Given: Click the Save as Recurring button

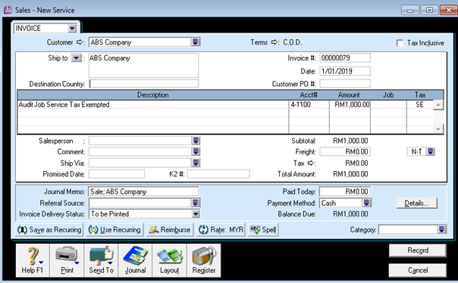Looking at the screenshot, I should [x=49, y=230].
